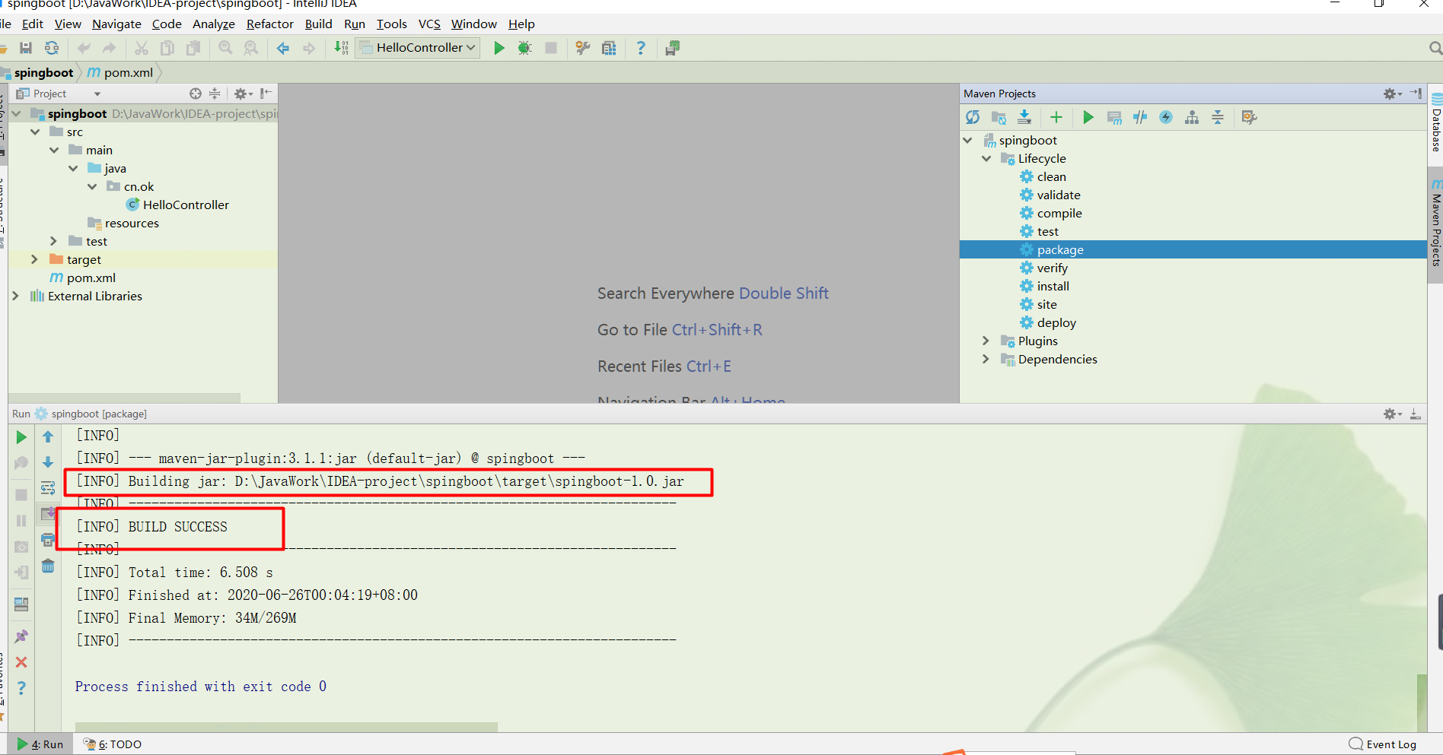Toggle Maven offline mode
This screenshot has width=1443, height=755.
(1140, 117)
